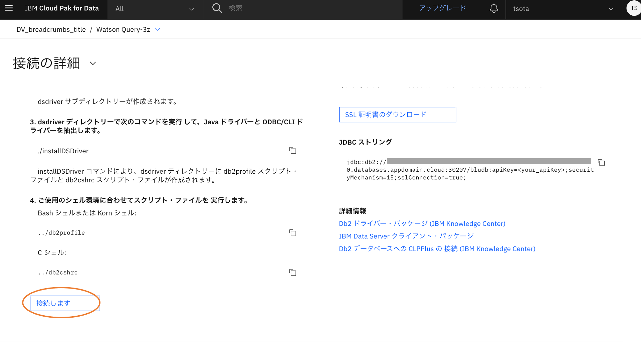Click the . ./db2cshrc command text
The width and height of the screenshot is (641, 342).
point(58,273)
